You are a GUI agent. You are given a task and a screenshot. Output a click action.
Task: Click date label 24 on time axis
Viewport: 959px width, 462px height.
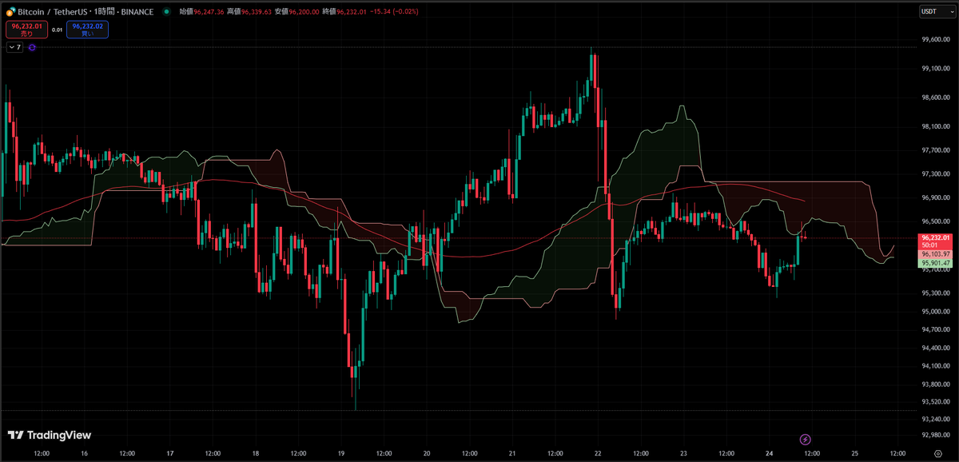pos(769,453)
